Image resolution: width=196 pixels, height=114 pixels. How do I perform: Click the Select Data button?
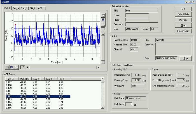tap(183, 14)
